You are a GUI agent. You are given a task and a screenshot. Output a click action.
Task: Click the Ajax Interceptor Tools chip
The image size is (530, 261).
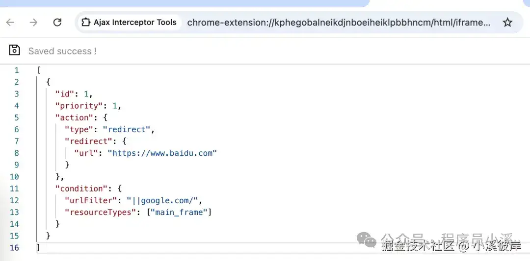point(130,23)
